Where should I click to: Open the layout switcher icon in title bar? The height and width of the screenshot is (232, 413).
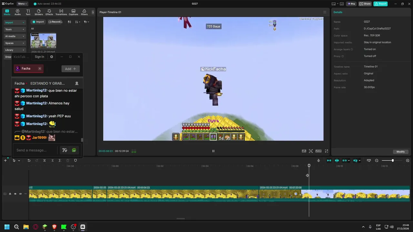[335, 4]
